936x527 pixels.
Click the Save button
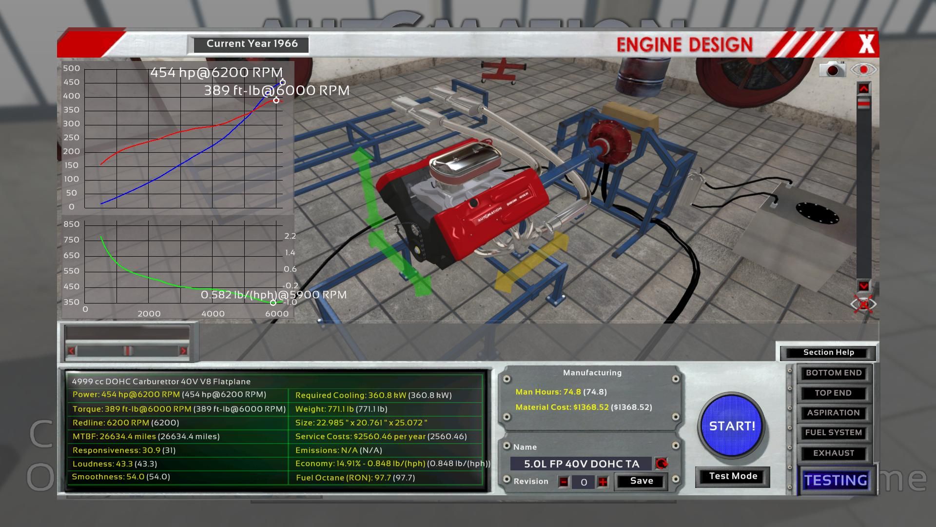coord(641,481)
